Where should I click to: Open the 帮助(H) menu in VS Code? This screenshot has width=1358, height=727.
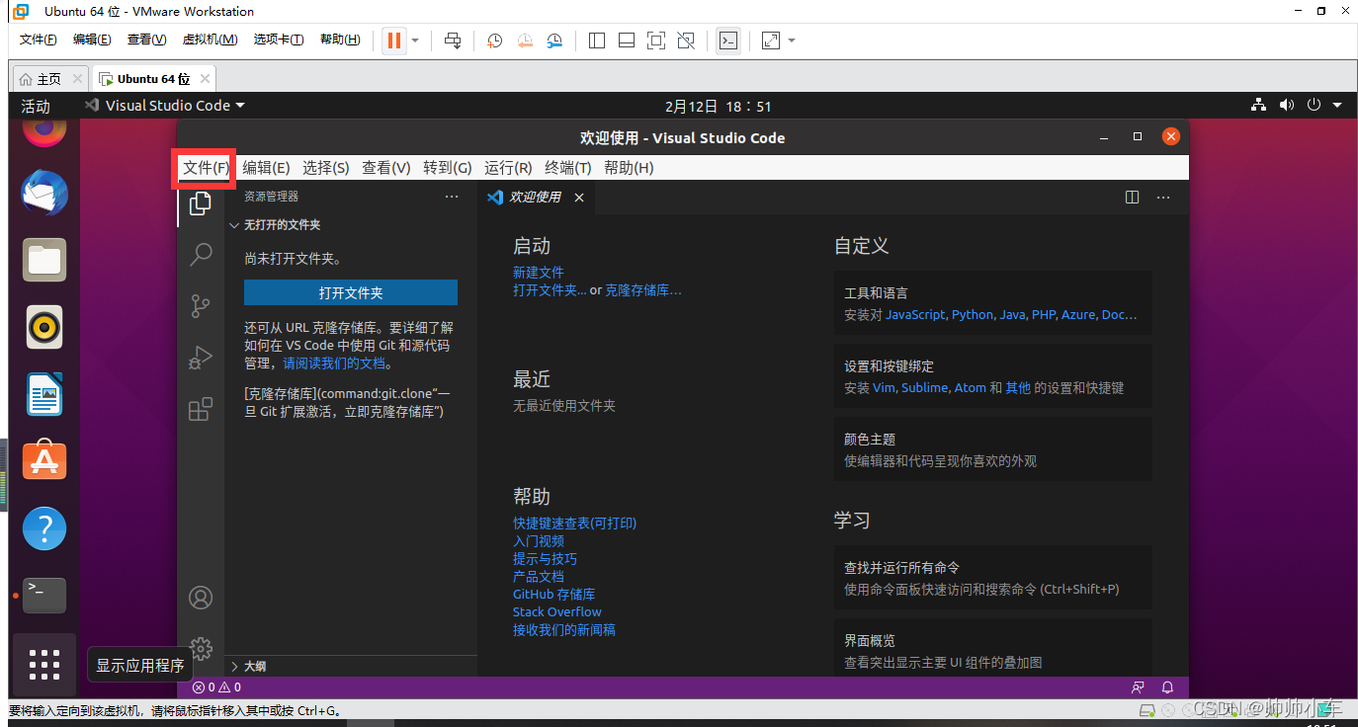pos(629,168)
